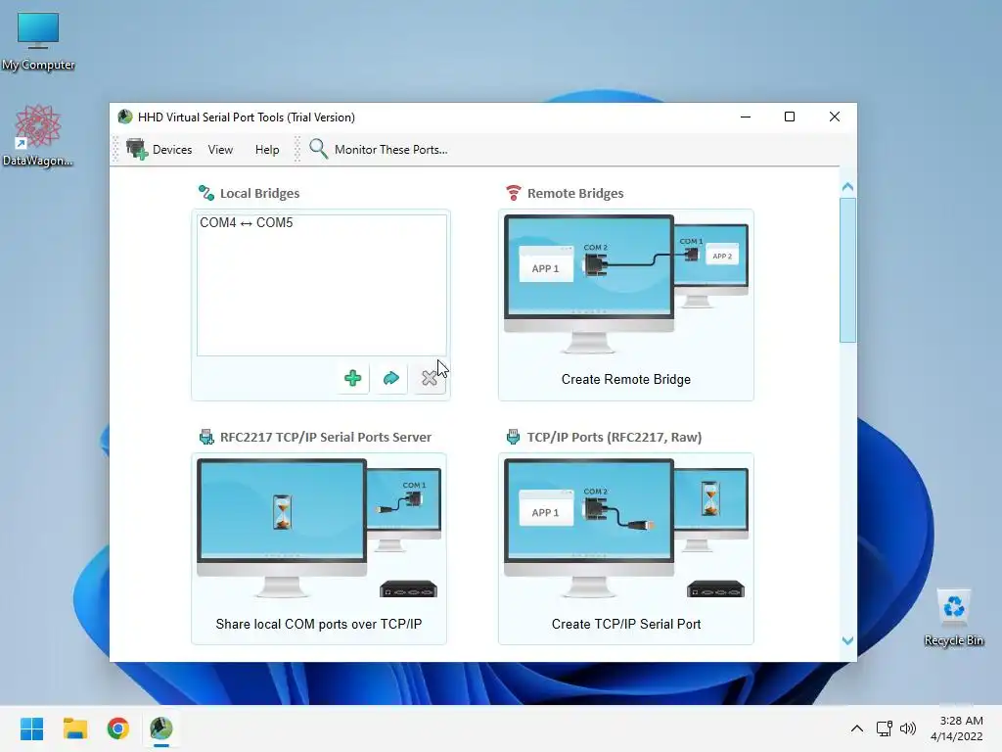1002x752 pixels.
Task: Click the taskbar clock and date
Action: point(957,728)
